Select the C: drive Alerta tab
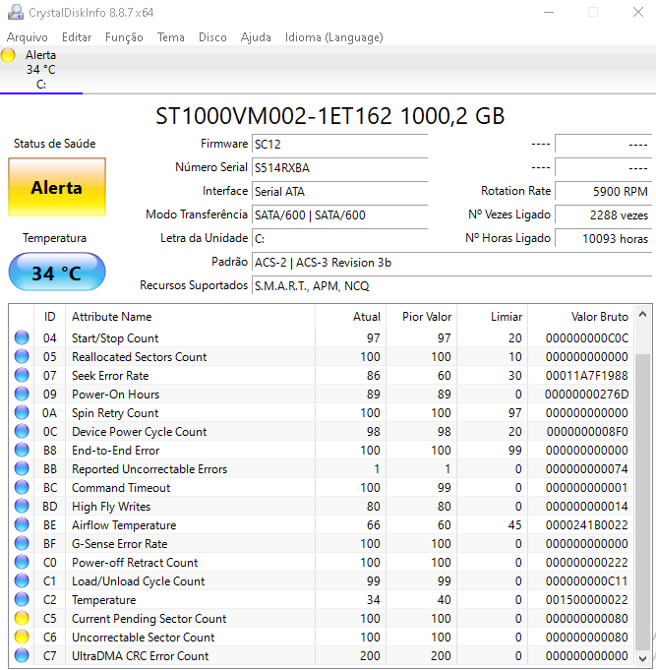This screenshot has height=670, width=656. coord(41,70)
